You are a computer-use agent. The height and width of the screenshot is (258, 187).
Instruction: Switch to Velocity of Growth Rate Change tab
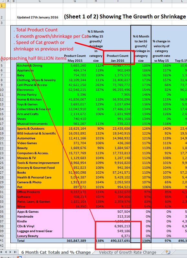(127, 252)
